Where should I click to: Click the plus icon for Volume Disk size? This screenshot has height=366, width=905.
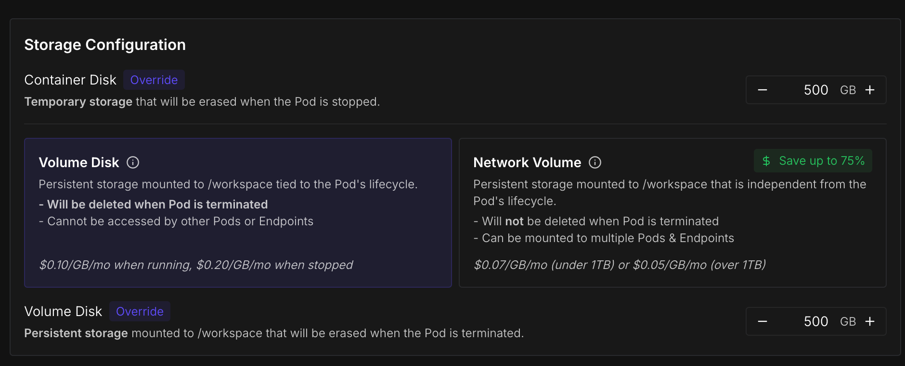tap(870, 322)
